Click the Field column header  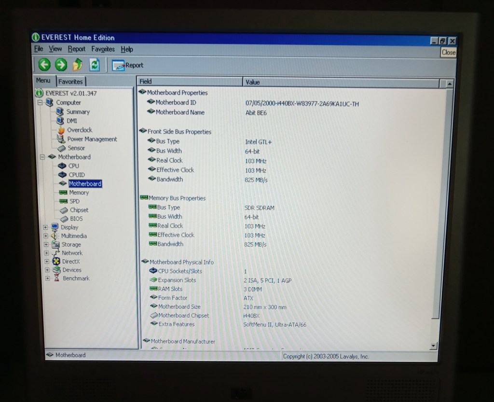coord(189,82)
